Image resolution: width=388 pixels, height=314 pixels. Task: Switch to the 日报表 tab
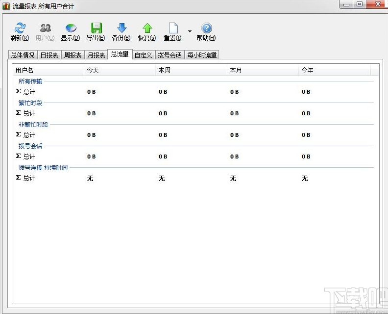[x=49, y=55]
